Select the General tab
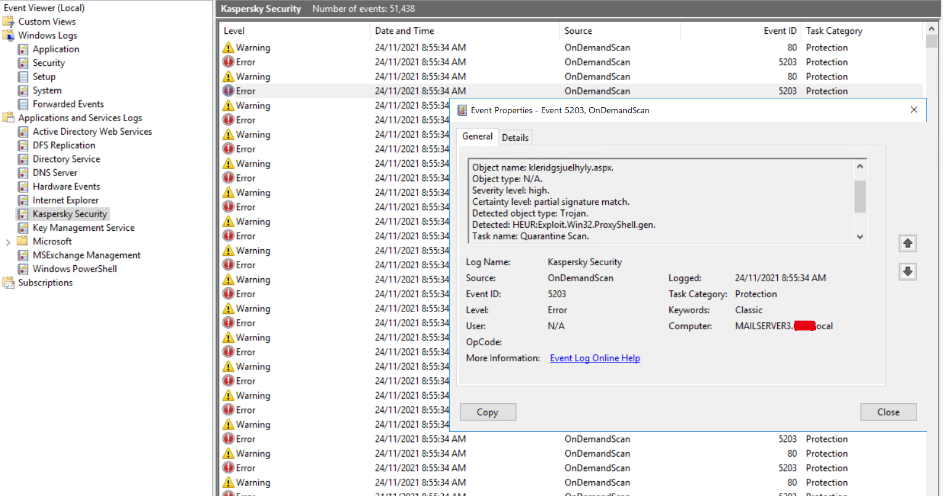Screen dimensions: 943x496 (x=477, y=137)
